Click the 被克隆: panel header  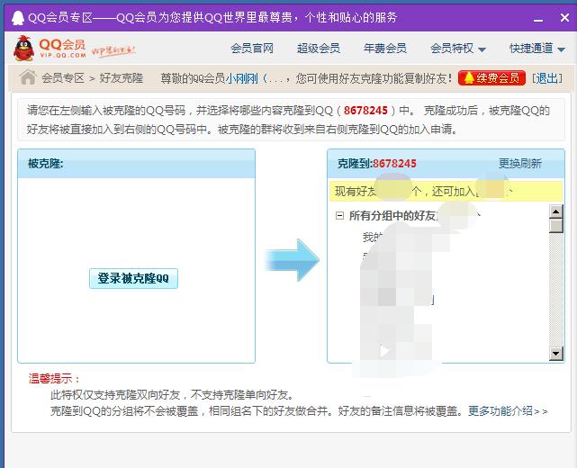[137, 164]
